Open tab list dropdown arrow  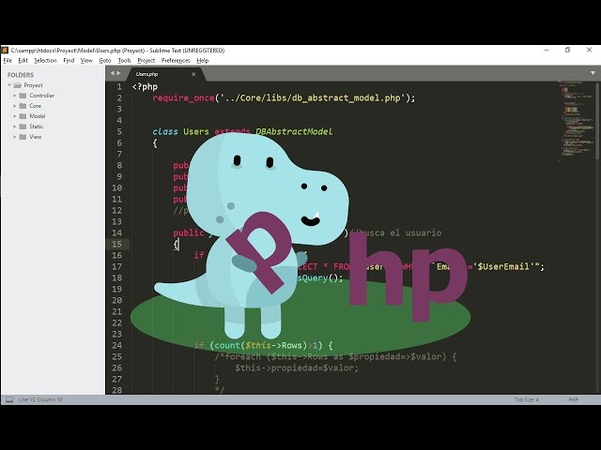click(593, 73)
